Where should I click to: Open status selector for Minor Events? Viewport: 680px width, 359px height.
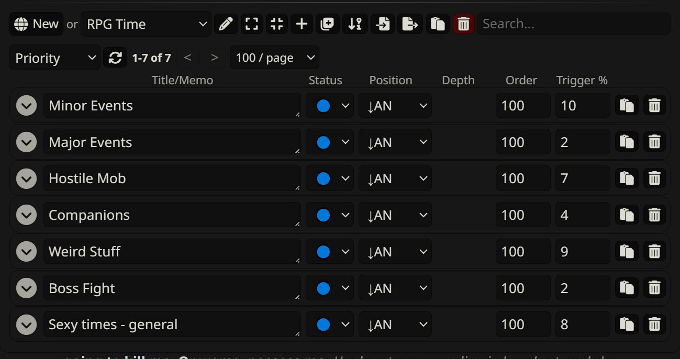click(x=330, y=106)
